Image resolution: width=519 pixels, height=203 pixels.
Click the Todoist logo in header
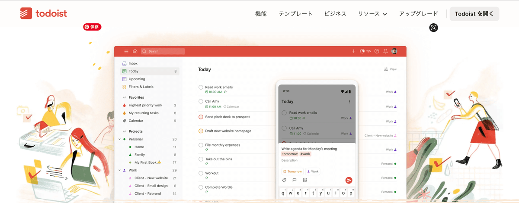coord(44,13)
